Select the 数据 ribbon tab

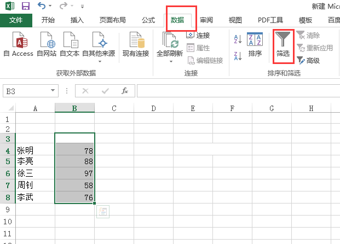[177, 20]
